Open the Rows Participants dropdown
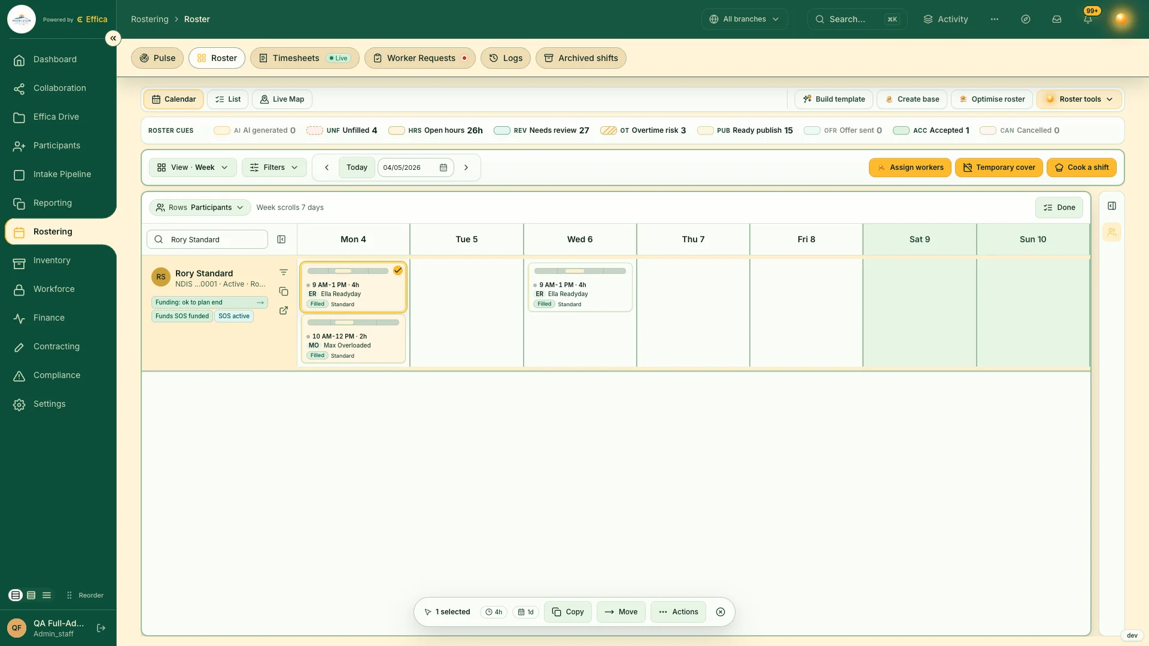Image resolution: width=1149 pixels, height=646 pixels. click(x=200, y=208)
